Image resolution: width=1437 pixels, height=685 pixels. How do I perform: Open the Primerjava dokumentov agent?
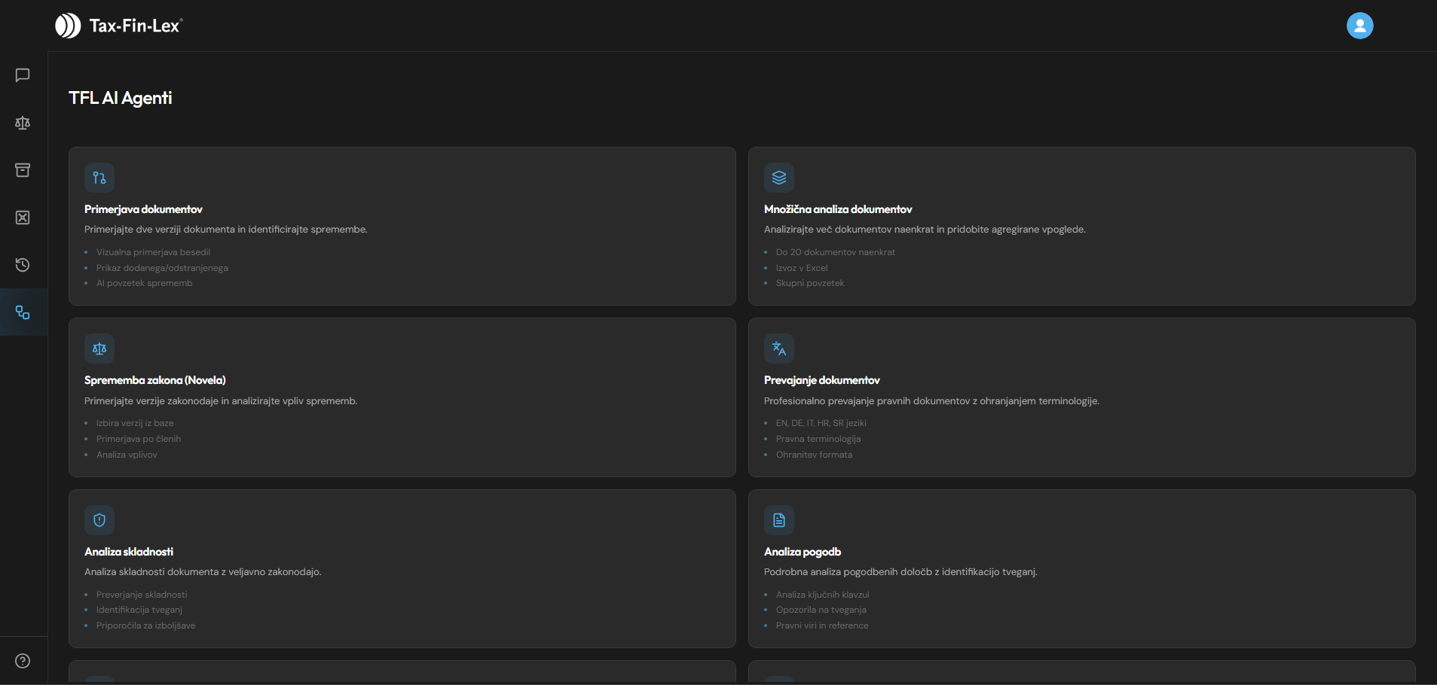tap(143, 209)
